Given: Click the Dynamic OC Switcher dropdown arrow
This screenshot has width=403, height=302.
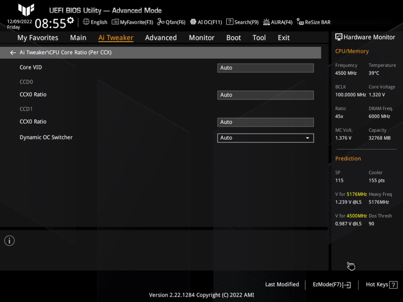Looking at the screenshot, I should pyautogui.click(x=308, y=138).
